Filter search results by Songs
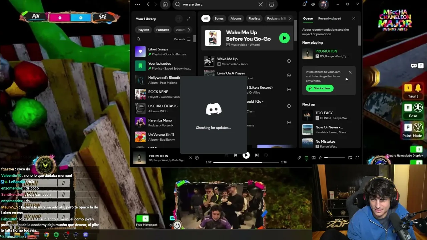 [219, 19]
